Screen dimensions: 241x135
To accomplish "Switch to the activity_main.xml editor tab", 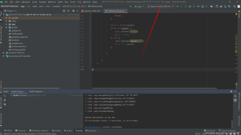I will (92, 11).
